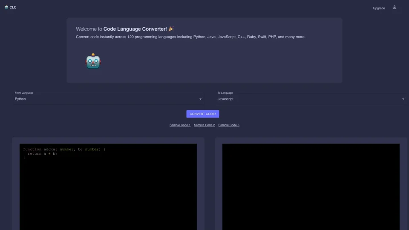
Task: Click the CLC brand text
Action: coord(13,7)
